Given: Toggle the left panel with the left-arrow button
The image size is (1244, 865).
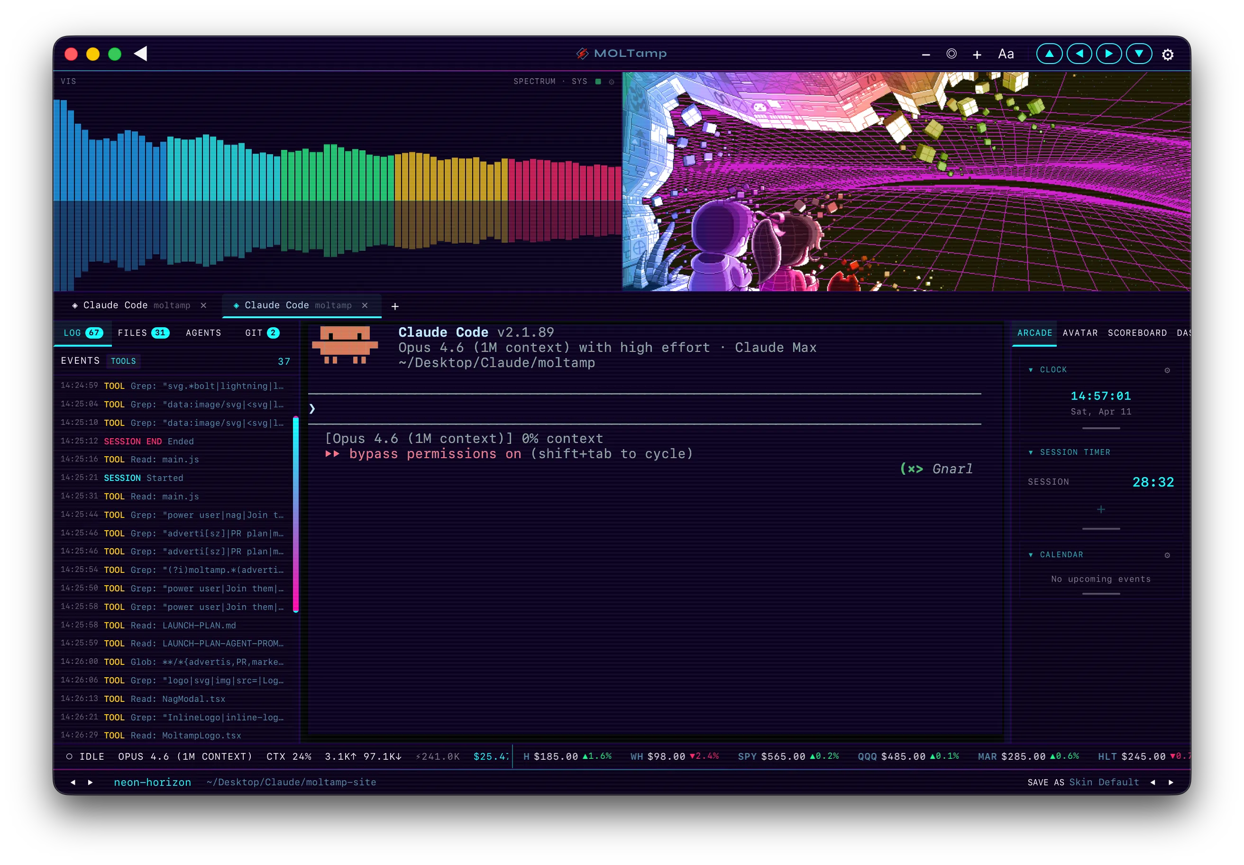Looking at the screenshot, I should (1079, 54).
